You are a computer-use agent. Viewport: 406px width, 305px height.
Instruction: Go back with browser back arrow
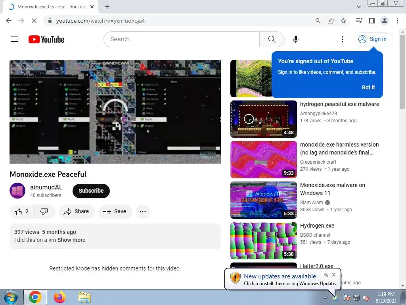9,21
